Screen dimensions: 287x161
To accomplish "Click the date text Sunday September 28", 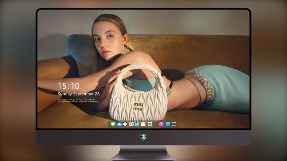I will click(x=79, y=94).
